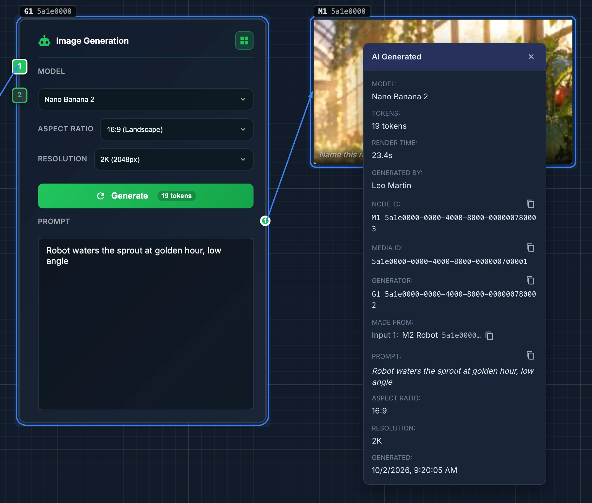Copy the Input 1 M2 Robot ID
The width and height of the screenshot is (592, 503).
[489, 335]
